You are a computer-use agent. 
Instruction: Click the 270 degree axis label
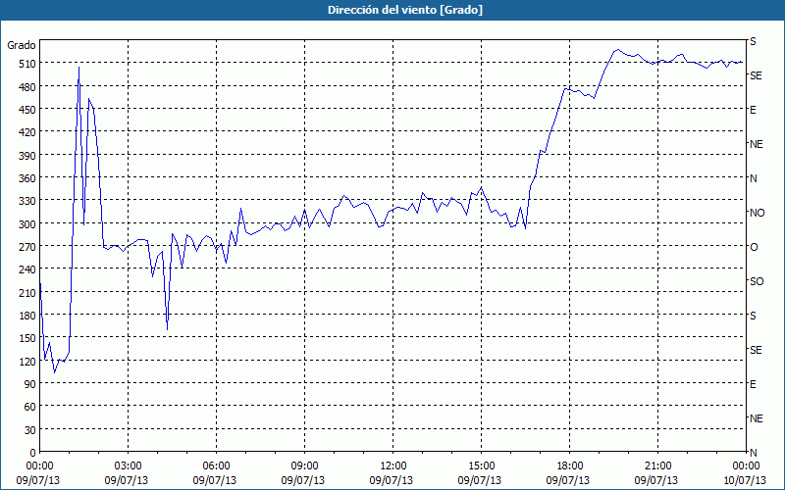coord(27,247)
